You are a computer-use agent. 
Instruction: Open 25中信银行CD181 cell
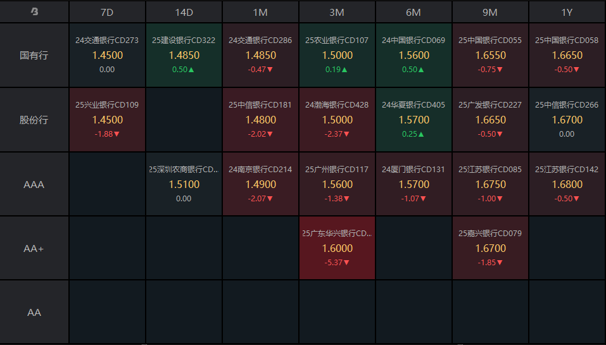coord(260,120)
